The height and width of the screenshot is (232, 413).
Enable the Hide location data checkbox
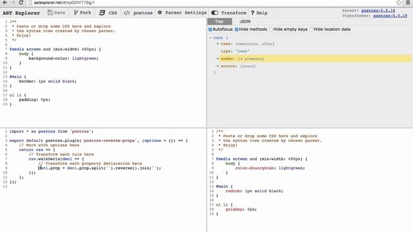(x=312, y=30)
